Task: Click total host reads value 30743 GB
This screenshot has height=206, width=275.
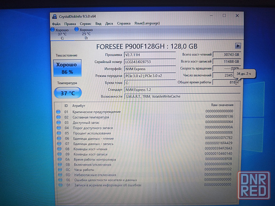Action: 227,55
